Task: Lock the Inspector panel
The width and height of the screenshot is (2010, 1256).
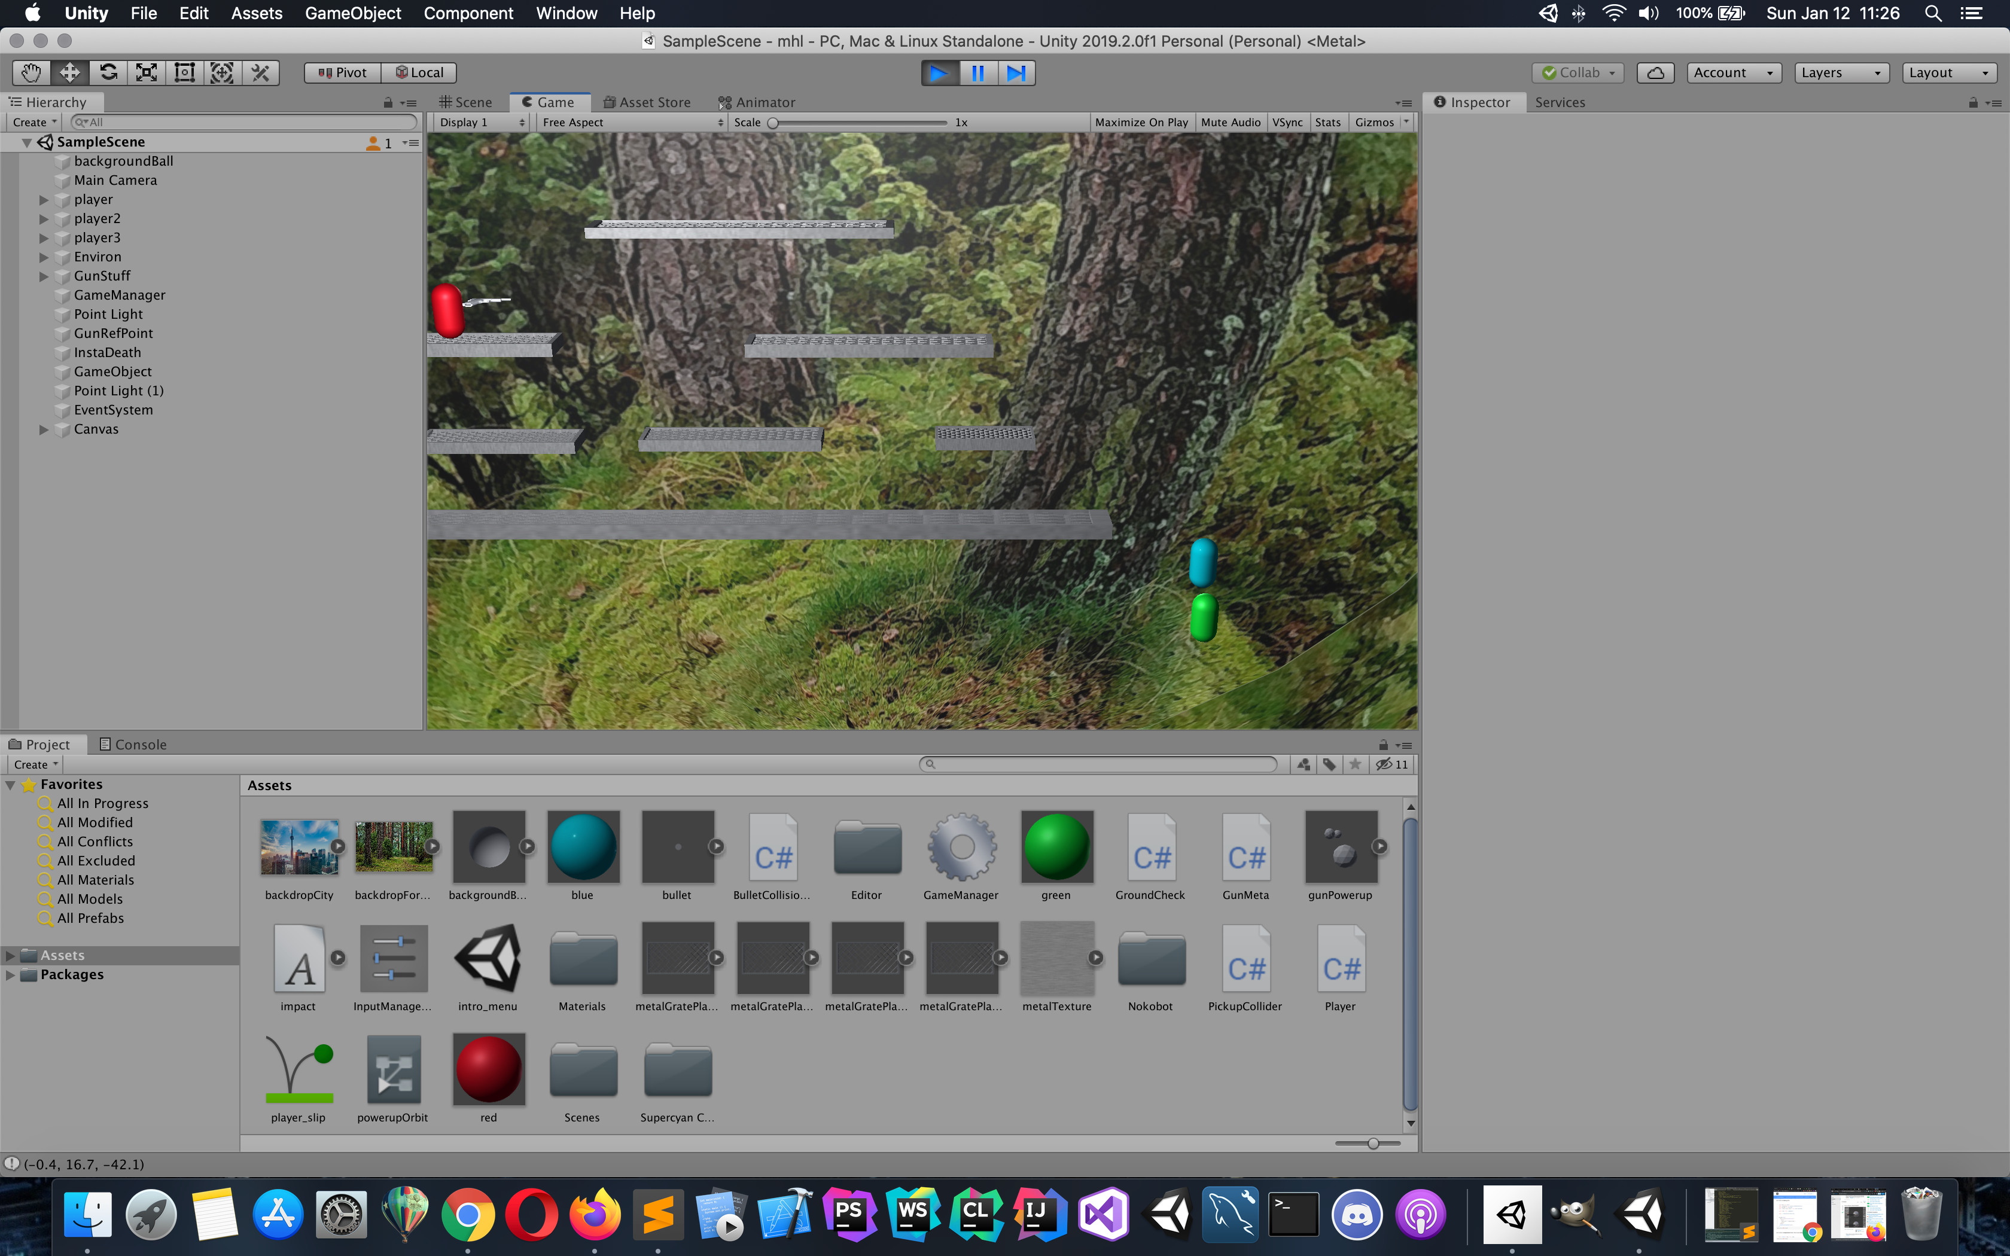Action: point(1973,102)
